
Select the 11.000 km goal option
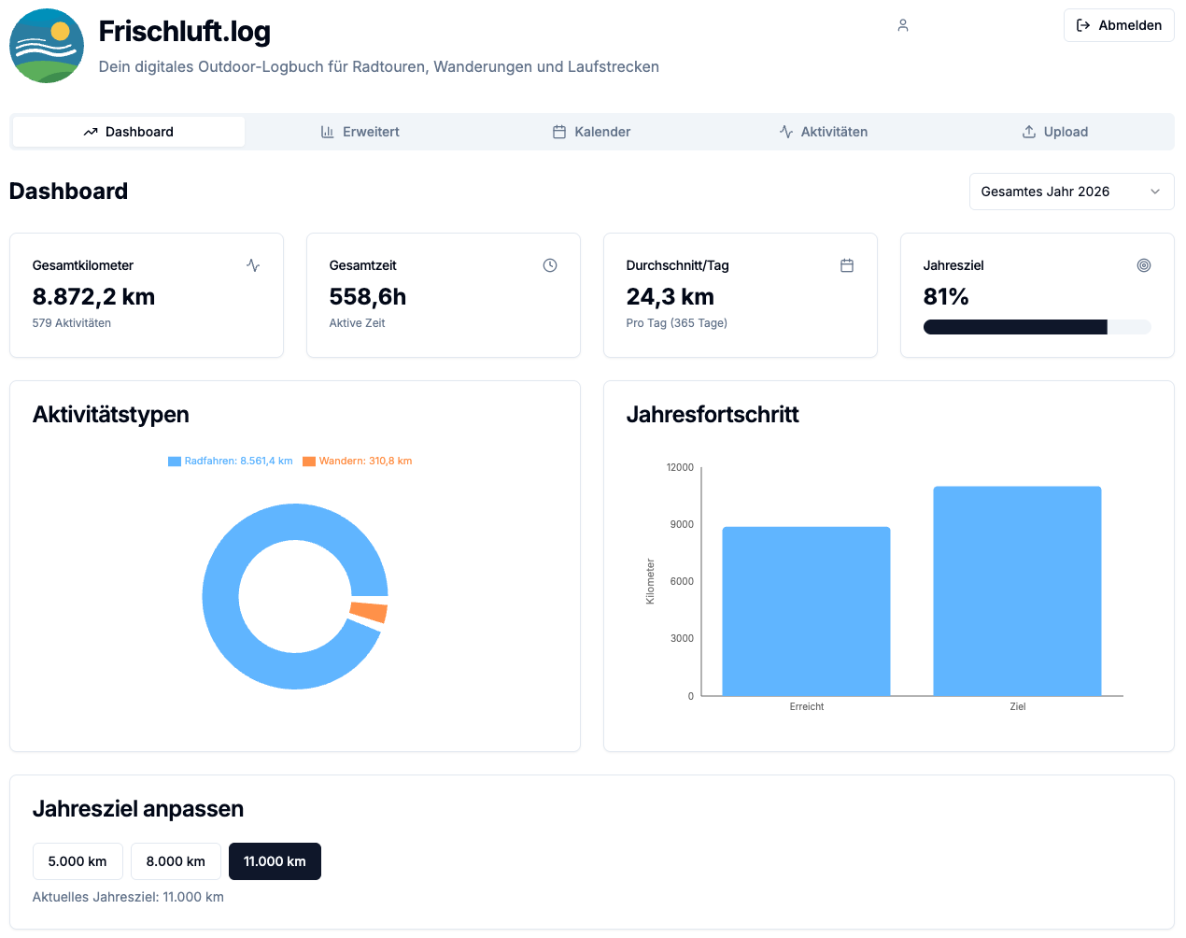pos(275,861)
